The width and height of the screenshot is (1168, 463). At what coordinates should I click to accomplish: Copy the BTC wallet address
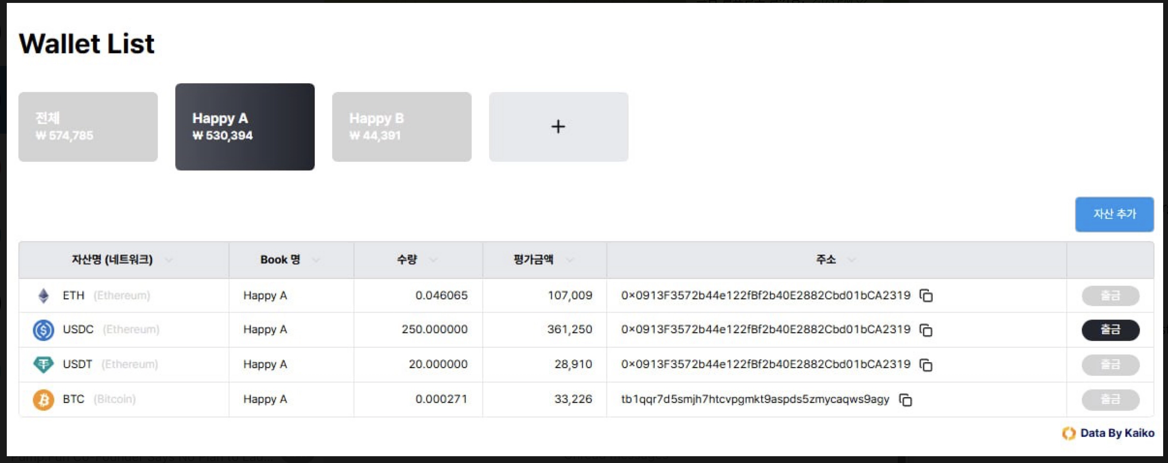(x=905, y=400)
